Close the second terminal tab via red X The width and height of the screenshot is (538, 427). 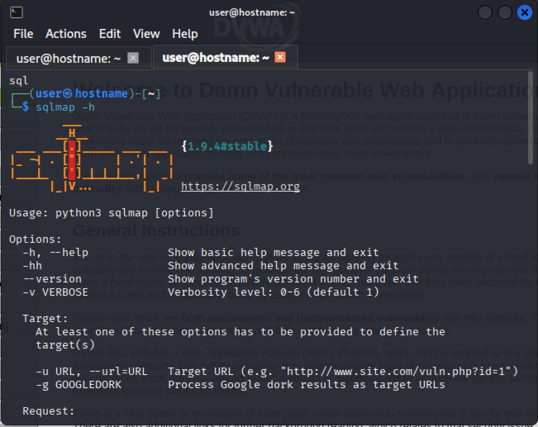point(280,57)
